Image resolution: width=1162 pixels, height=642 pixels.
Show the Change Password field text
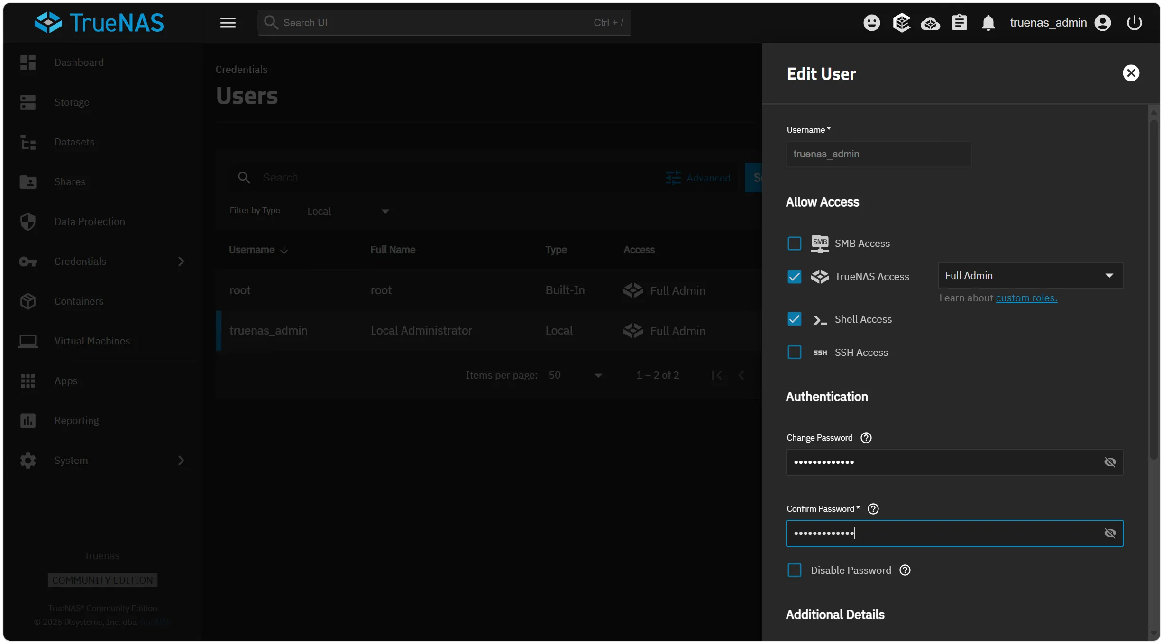click(x=1110, y=462)
